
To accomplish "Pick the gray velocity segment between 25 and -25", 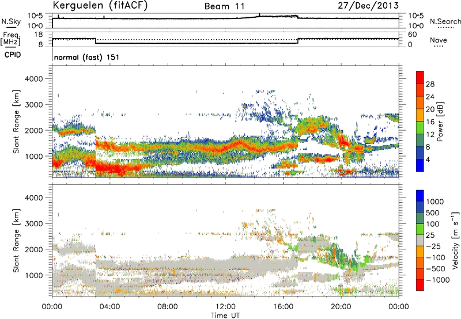I will (x=420, y=240).
